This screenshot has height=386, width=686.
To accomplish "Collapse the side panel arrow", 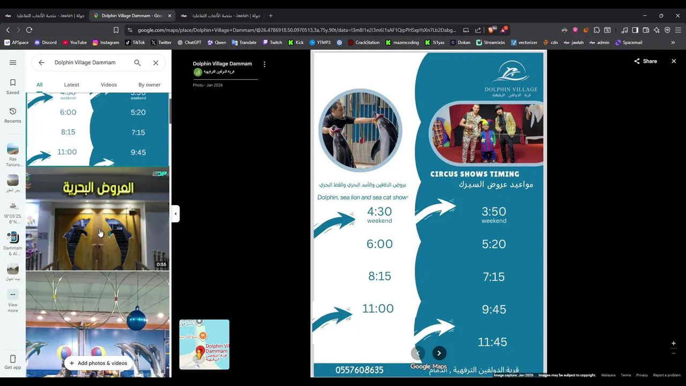I will point(175,213).
